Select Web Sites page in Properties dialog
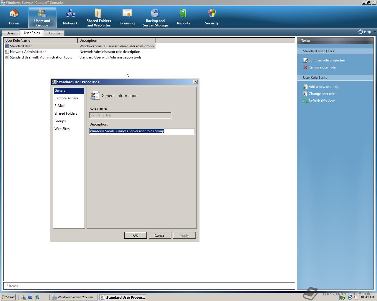The width and height of the screenshot is (377, 301). point(69,129)
